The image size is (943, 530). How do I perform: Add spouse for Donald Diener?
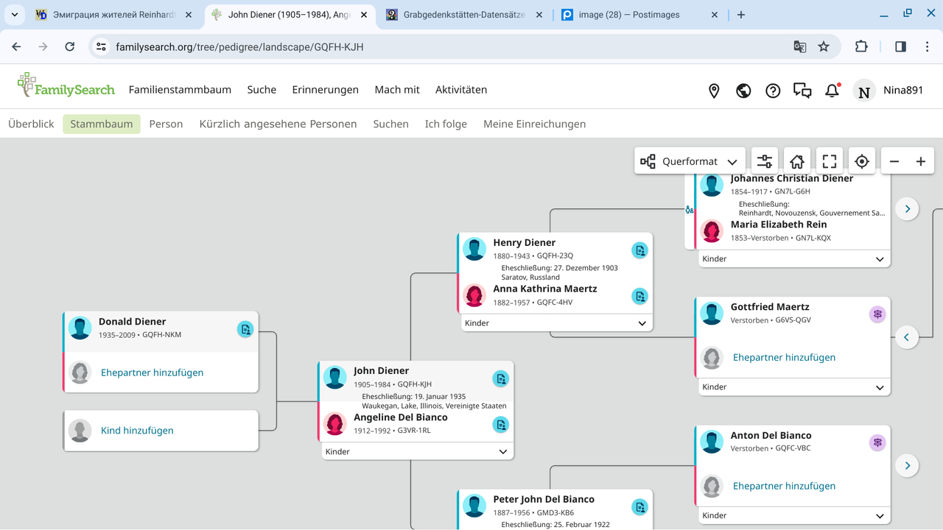point(152,372)
